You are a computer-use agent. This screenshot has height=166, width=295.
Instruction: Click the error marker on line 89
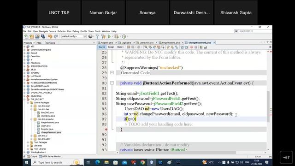click(x=106, y=129)
